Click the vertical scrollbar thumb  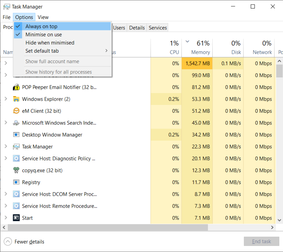(279, 71)
